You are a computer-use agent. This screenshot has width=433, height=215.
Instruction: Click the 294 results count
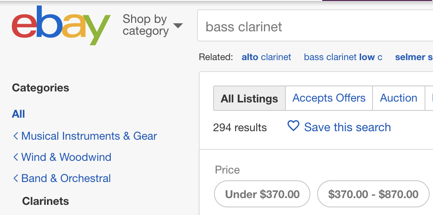click(x=240, y=127)
